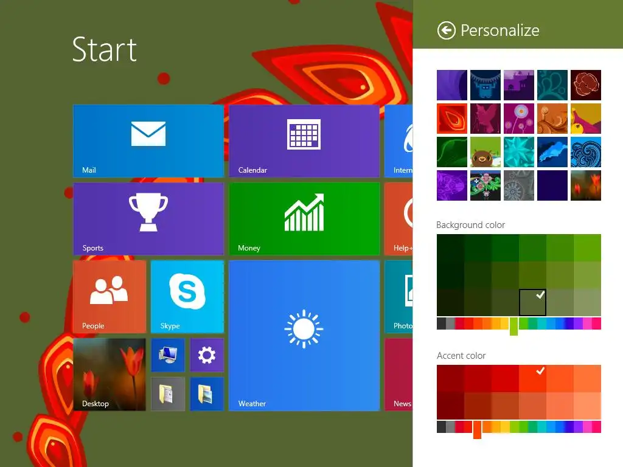Choose the tulip photo background thumbnail

pos(586,185)
